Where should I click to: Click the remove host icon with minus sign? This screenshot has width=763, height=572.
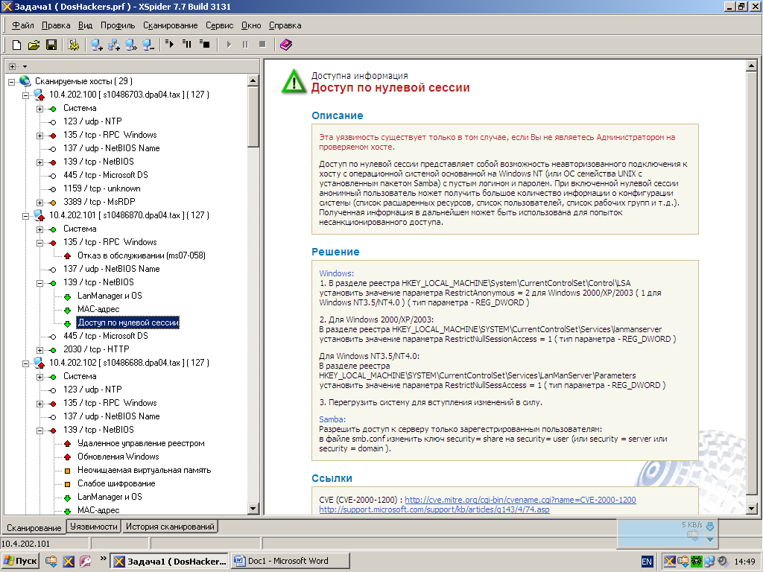click(x=148, y=45)
